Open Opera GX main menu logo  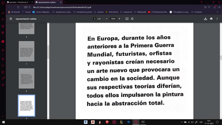(3, 3)
